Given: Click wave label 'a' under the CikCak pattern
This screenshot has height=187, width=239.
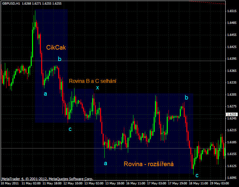Looking at the screenshot, I should point(45,94).
